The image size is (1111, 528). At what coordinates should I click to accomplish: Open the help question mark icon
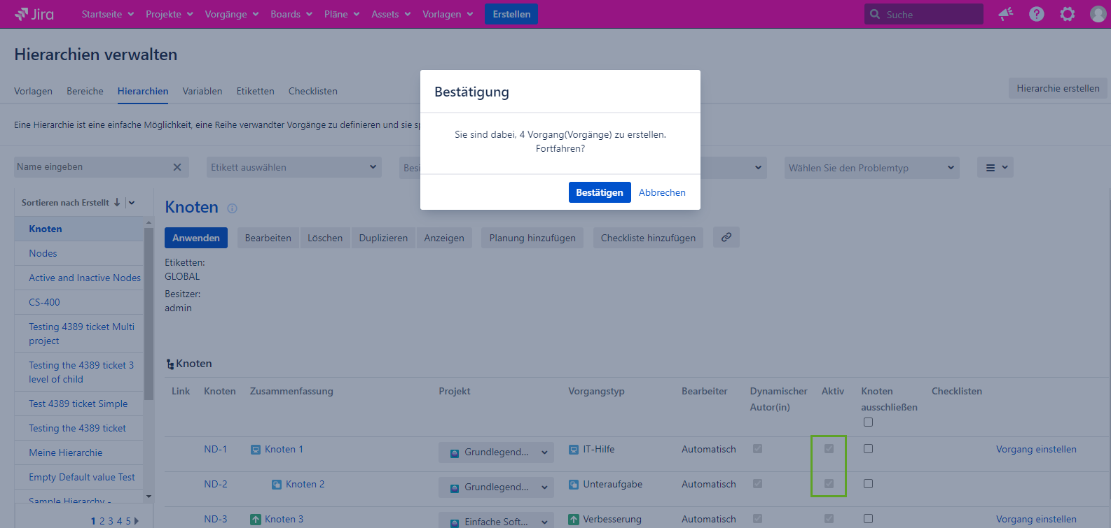click(x=1037, y=14)
